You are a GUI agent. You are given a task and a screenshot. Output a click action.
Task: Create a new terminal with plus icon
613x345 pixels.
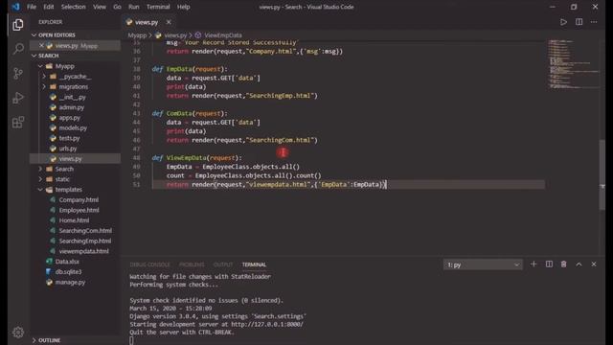tap(534, 264)
